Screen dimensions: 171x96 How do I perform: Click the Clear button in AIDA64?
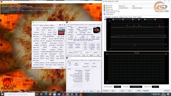pos(122,91)
